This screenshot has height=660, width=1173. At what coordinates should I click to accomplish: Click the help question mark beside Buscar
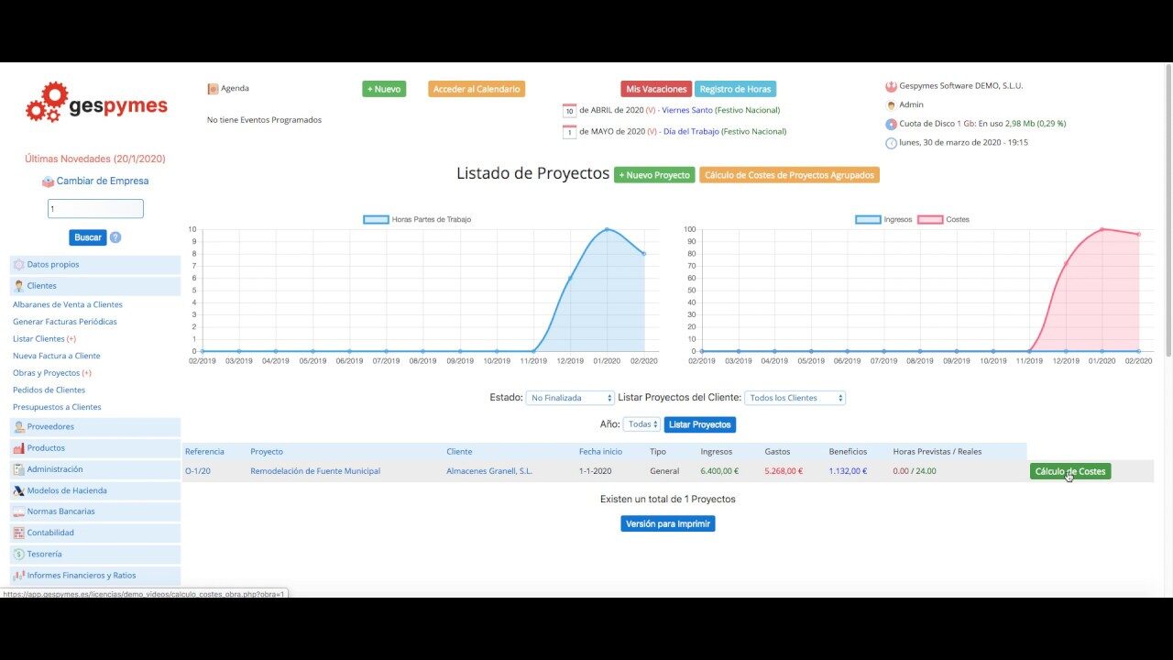pos(115,237)
